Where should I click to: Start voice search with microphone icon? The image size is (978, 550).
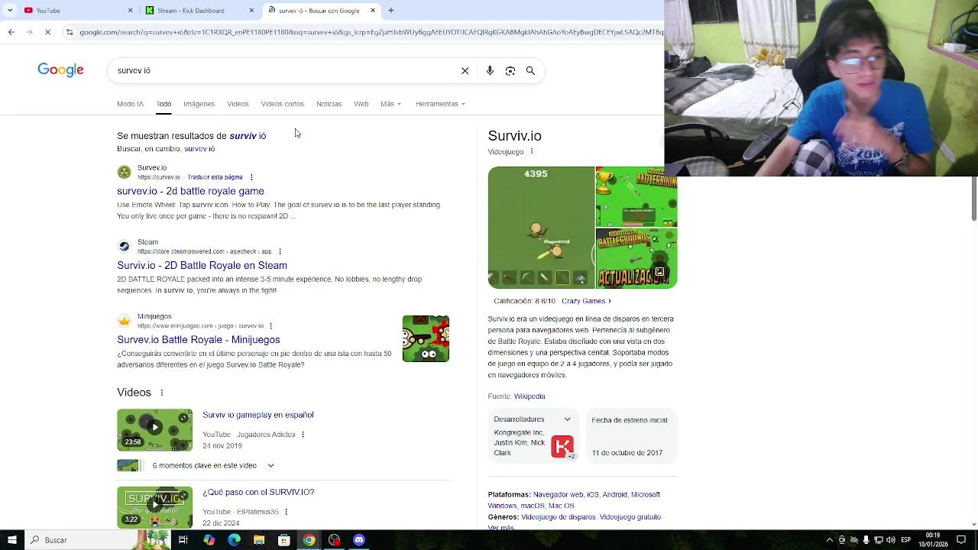(490, 70)
